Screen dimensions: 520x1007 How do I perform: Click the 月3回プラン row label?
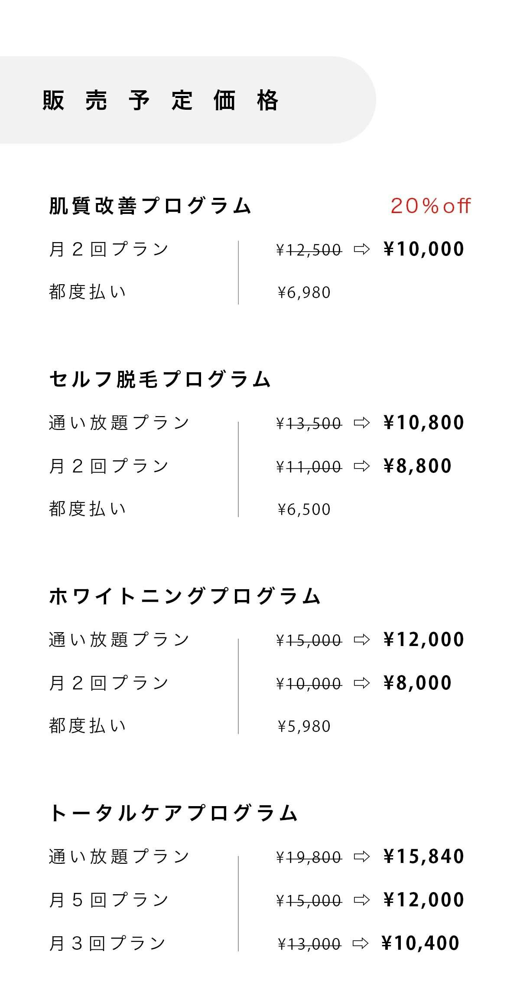[107, 943]
